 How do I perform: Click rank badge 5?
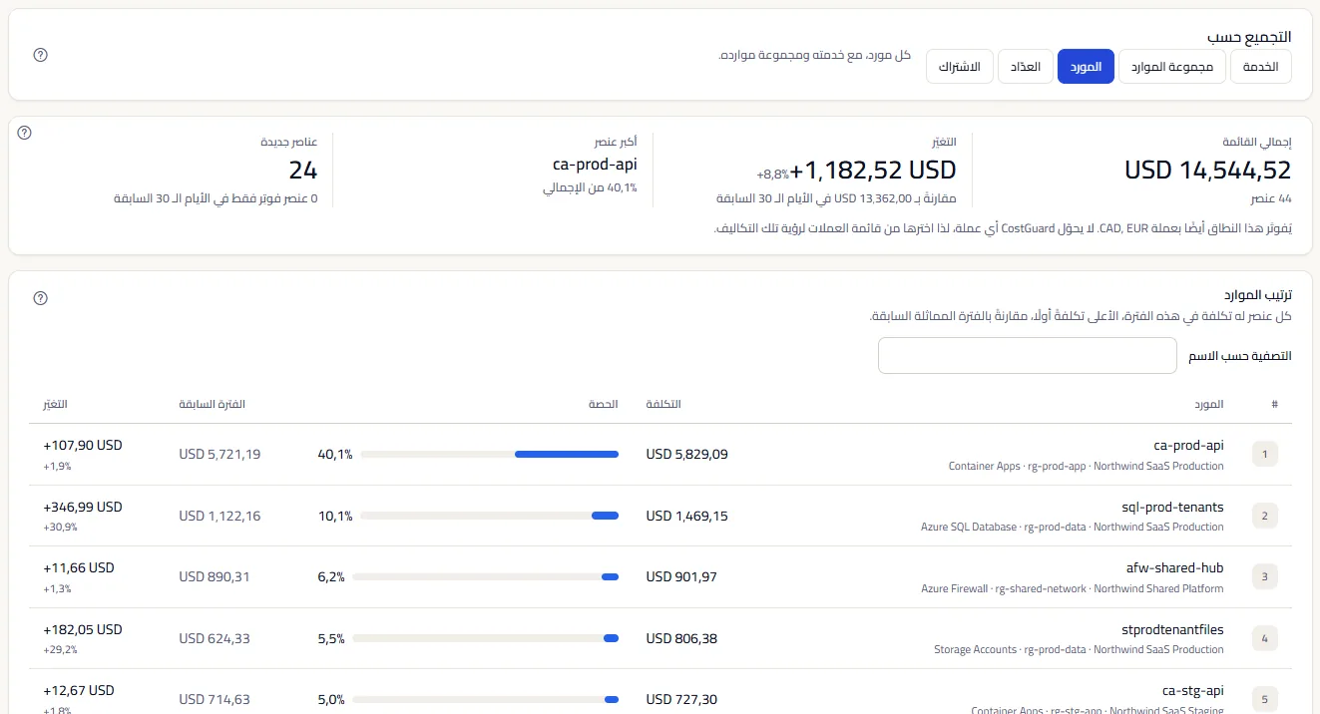tap(1265, 699)
